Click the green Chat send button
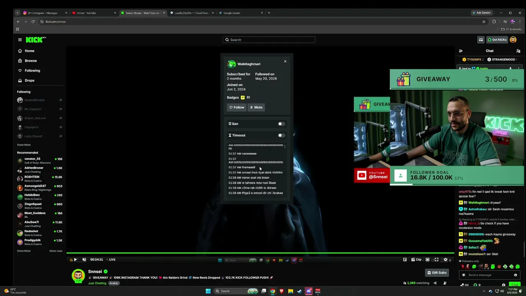 (x=514, y=285)
